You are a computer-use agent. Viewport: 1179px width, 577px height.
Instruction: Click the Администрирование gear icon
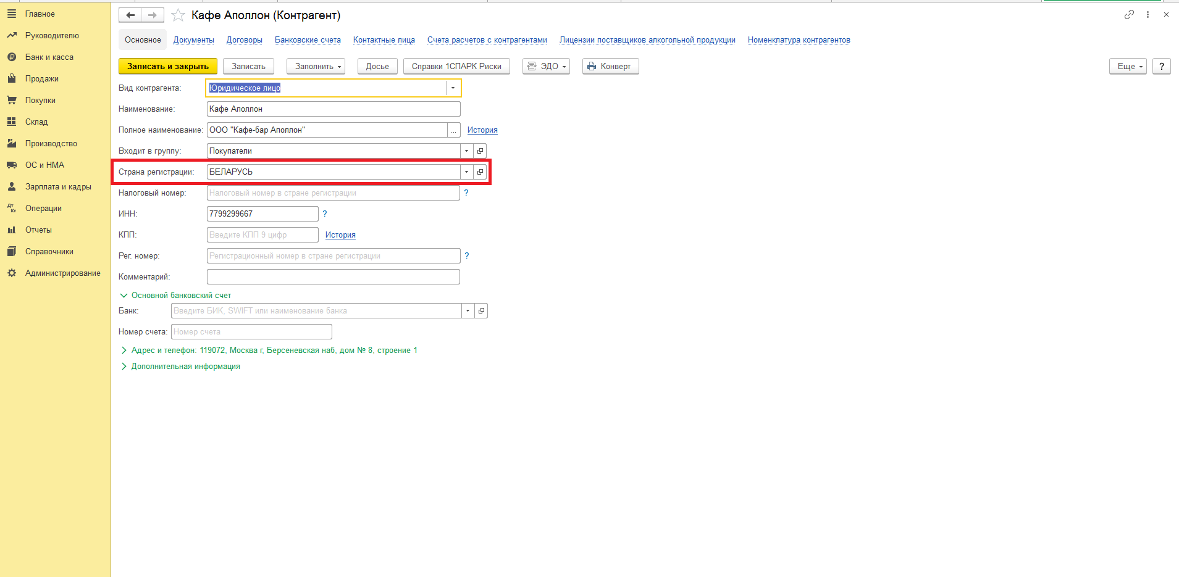(12, 273)
